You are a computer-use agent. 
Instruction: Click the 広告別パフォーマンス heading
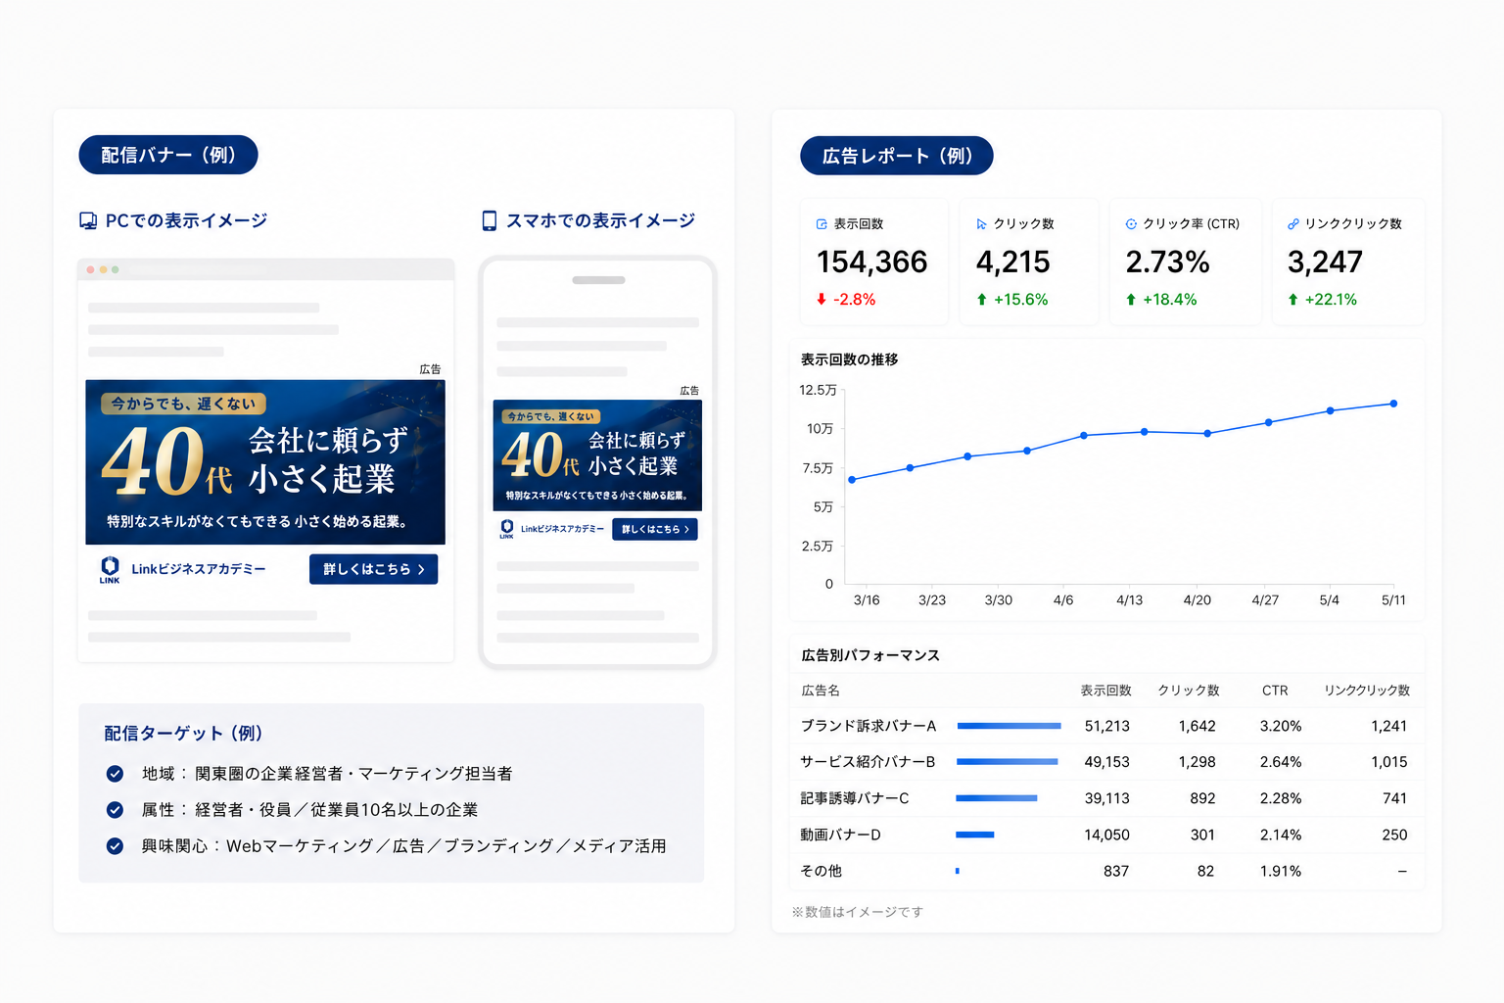(x=870, y=655)
